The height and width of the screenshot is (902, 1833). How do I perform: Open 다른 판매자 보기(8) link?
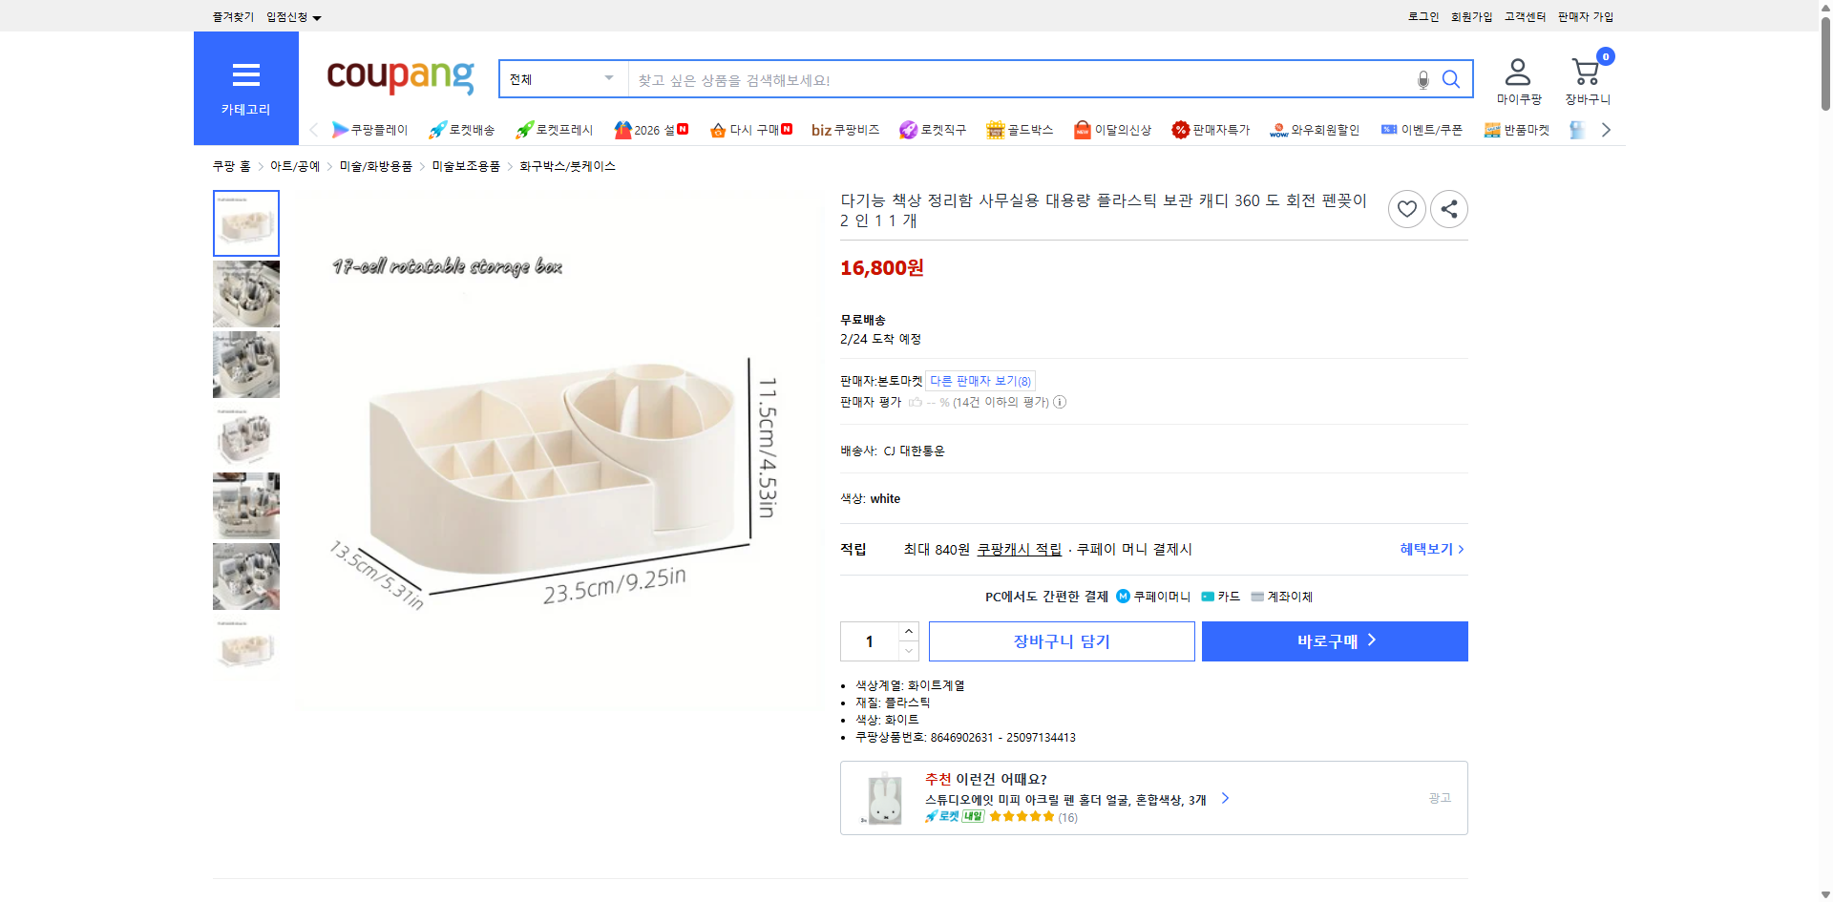click(979, 380)
